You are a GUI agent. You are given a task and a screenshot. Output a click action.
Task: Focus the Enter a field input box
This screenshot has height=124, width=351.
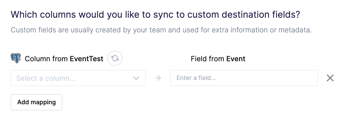tap(244, 78)
